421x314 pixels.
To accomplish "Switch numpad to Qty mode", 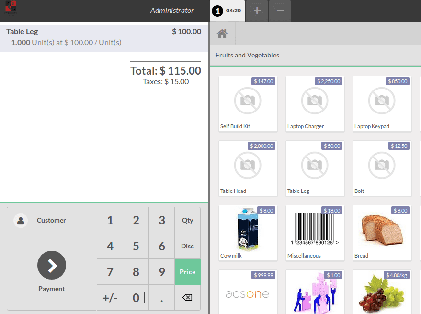I will coord(187,220).
